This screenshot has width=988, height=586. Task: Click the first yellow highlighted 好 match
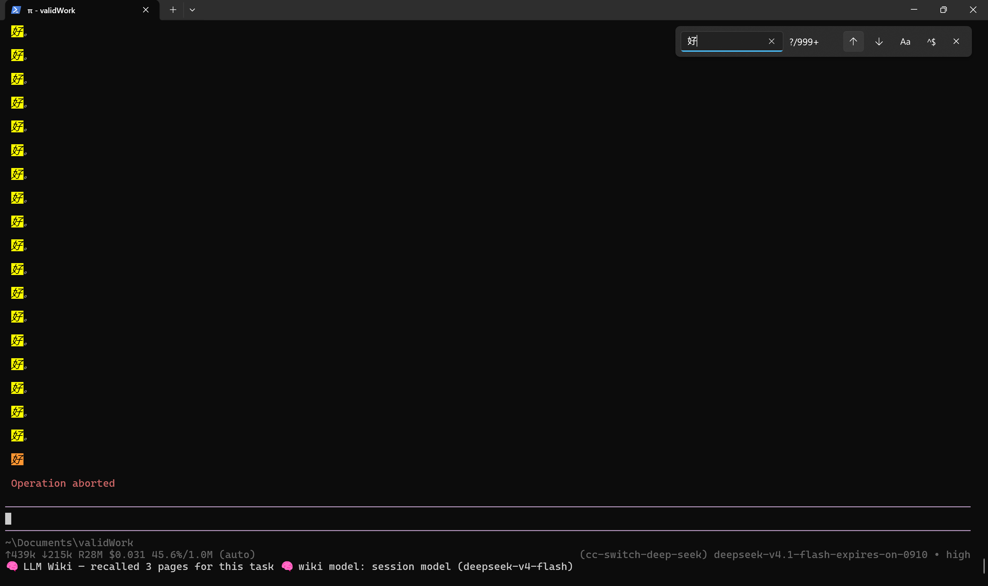pos(17,31)
